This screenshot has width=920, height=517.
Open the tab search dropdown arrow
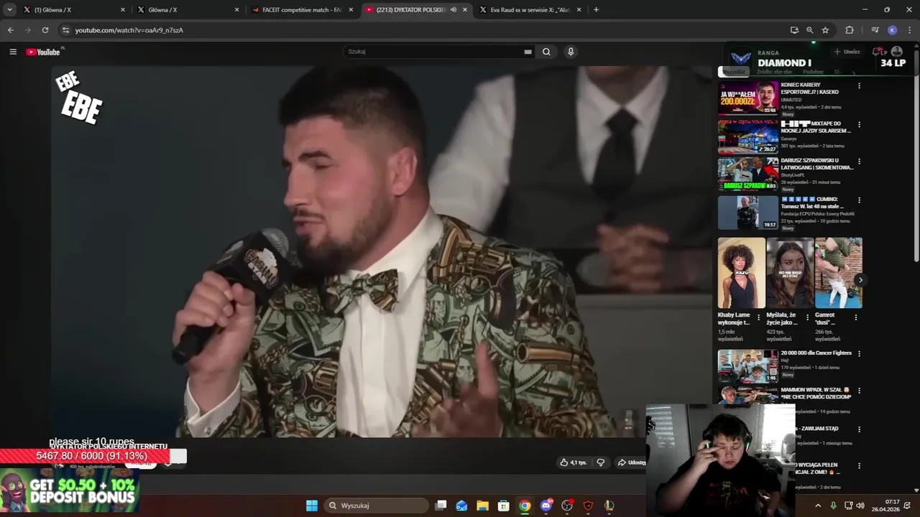[9, 10]
